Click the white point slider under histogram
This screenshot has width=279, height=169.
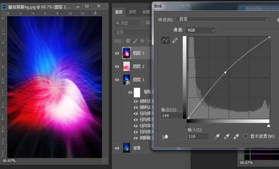[x=268, y=126]
